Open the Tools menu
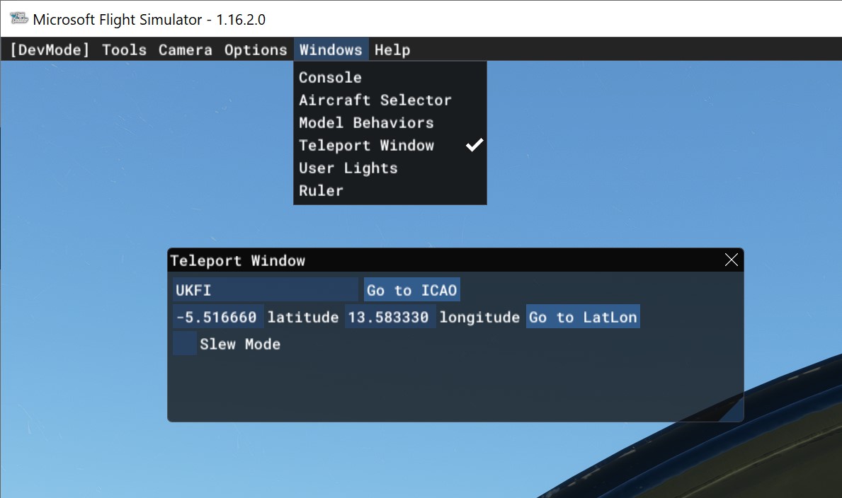 [x=124, y=50]
